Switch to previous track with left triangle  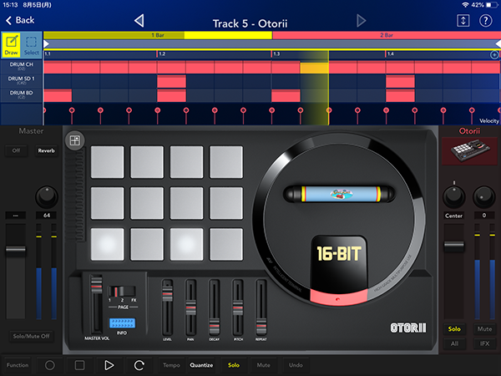click(139, 20)
